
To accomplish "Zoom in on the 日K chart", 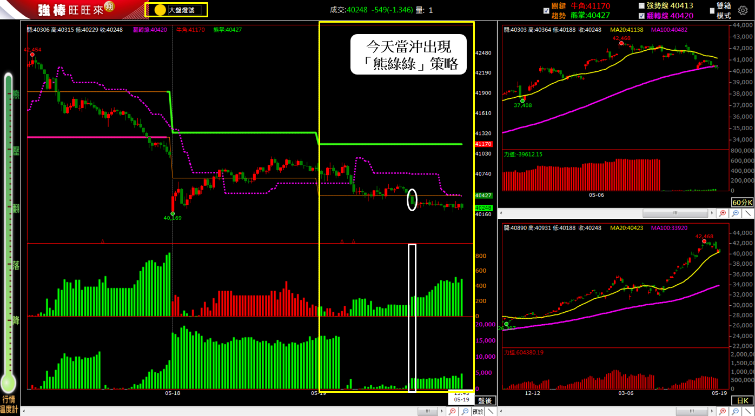I will click(723, 411).
